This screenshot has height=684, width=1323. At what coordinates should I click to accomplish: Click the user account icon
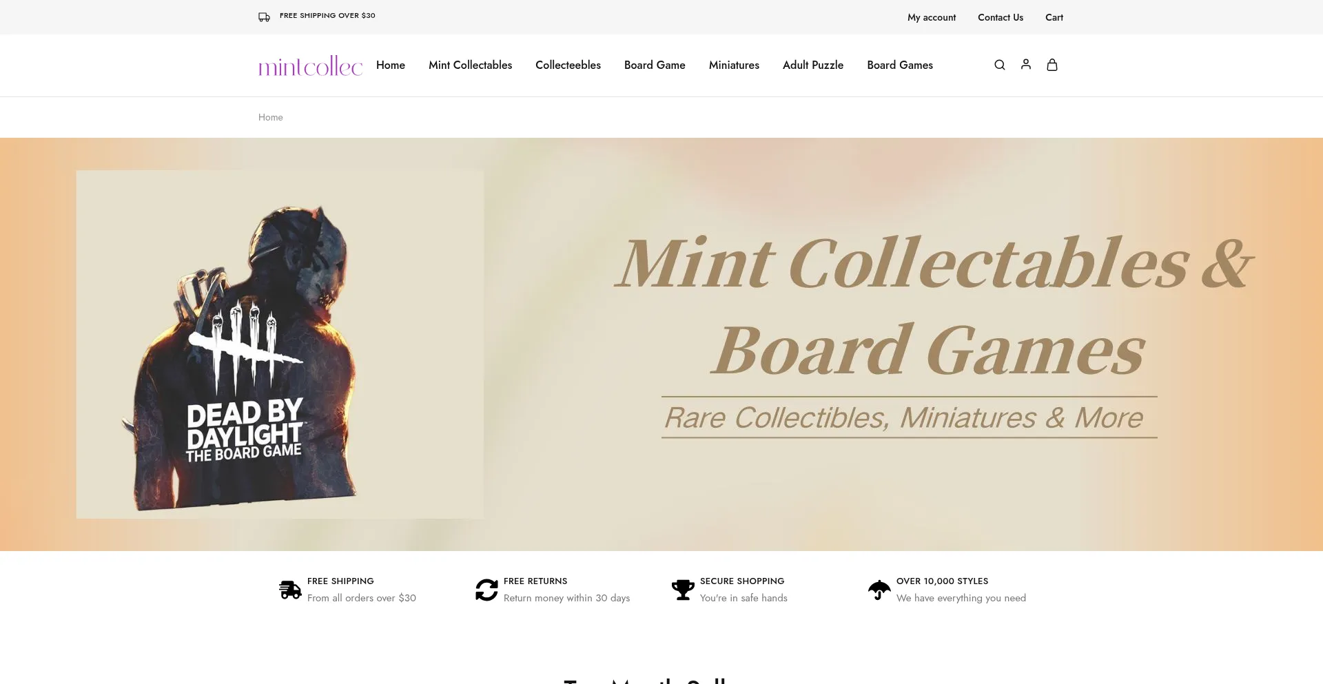click(x=1025, y=64)
